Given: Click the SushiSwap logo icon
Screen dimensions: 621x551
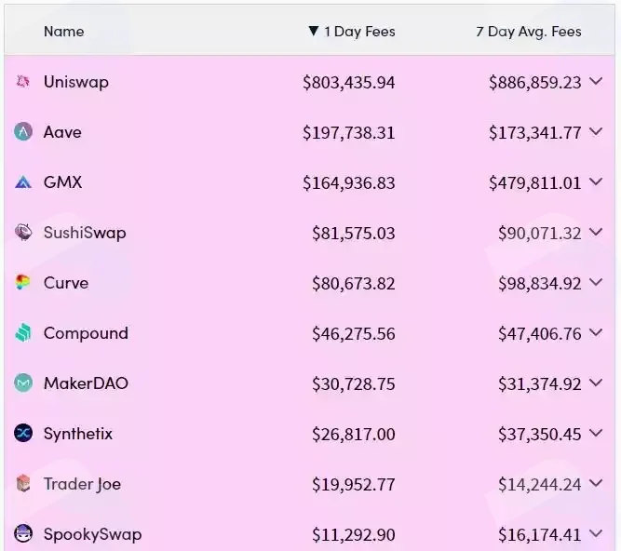Looking at the screenshot, I should 23,233.
